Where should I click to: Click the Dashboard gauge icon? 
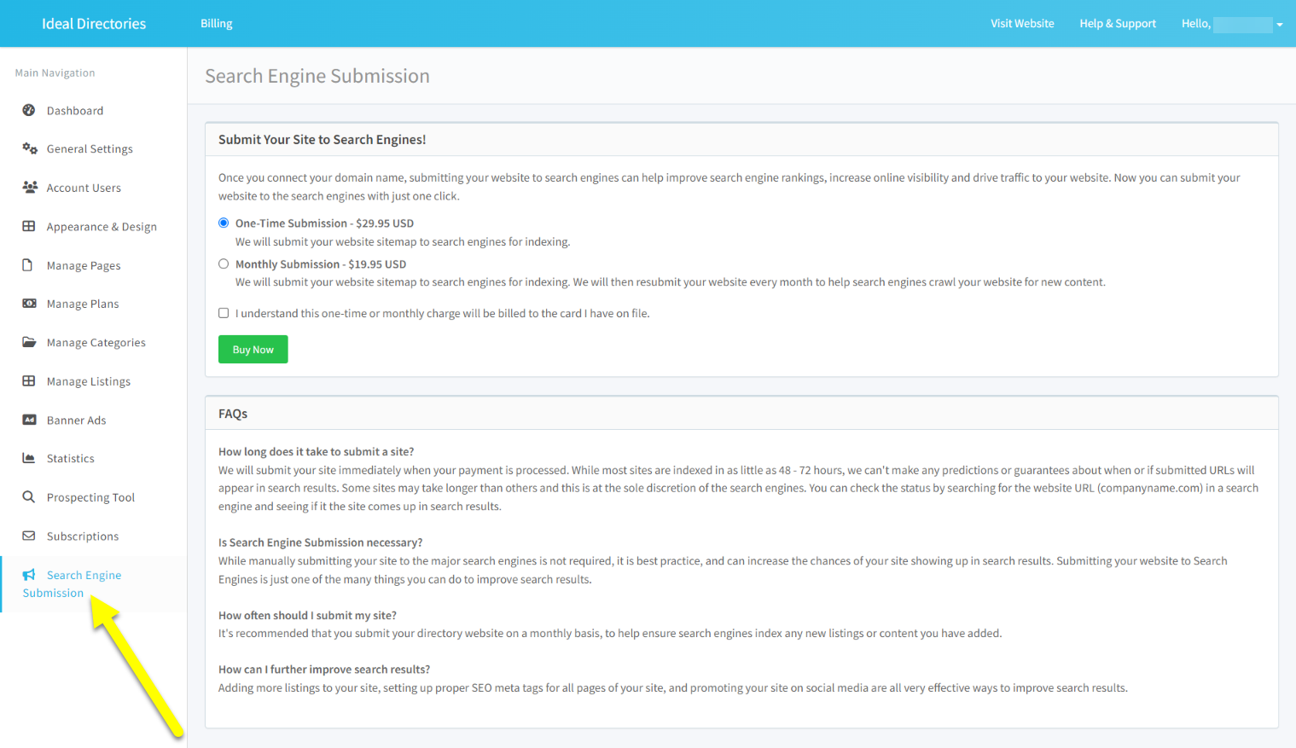29,110
